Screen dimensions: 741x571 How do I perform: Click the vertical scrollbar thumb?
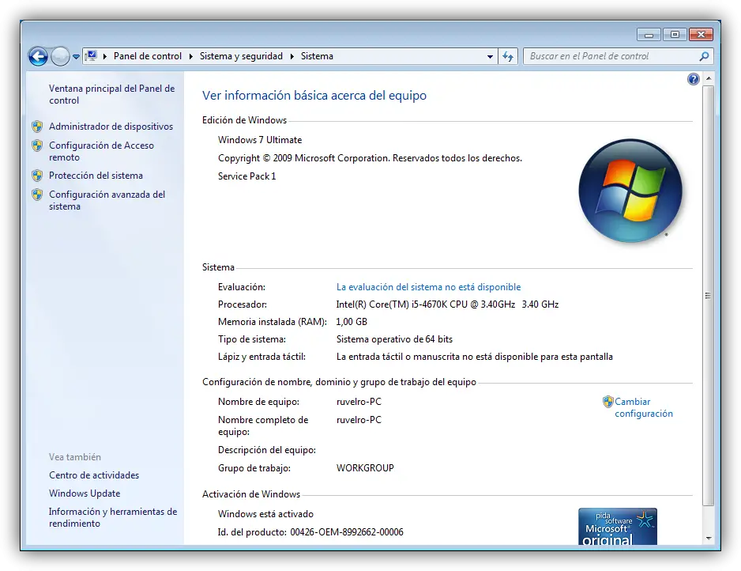709,296
